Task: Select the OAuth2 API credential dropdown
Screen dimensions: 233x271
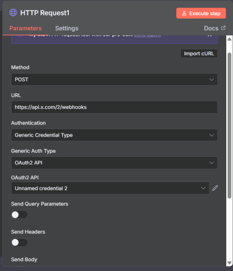Action: coord(110,188)
